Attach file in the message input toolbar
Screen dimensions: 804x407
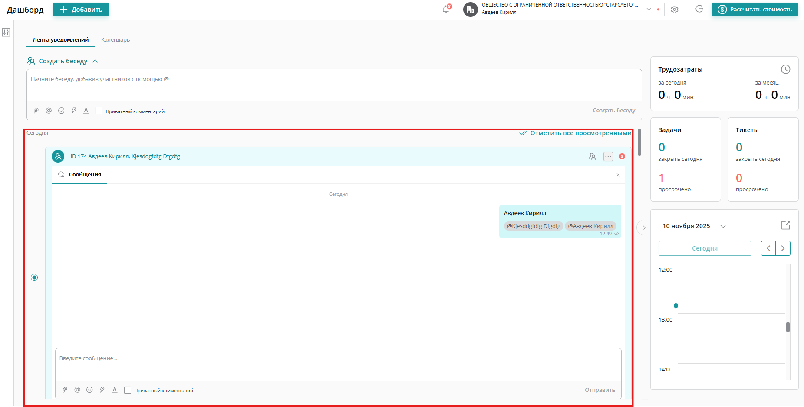pos(65,390)
